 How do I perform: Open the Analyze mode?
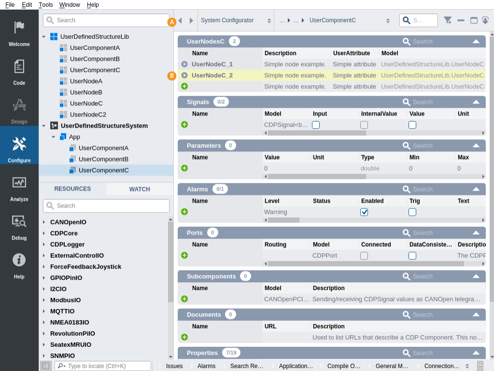[x=19, y=188]
